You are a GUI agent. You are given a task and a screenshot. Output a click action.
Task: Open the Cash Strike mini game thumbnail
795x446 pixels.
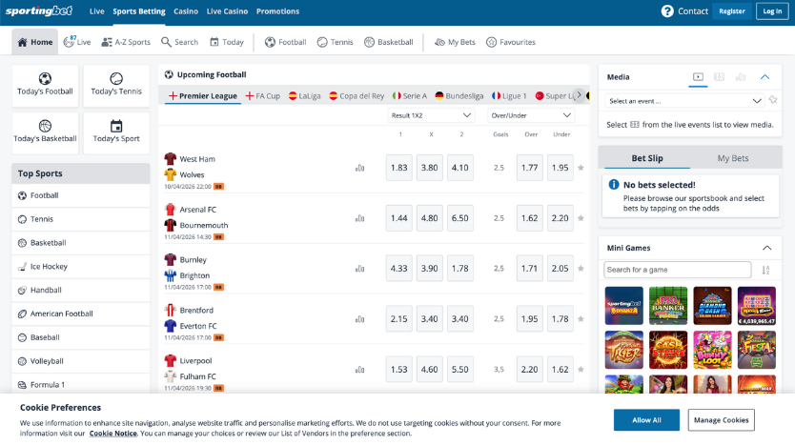click(668, 350)
